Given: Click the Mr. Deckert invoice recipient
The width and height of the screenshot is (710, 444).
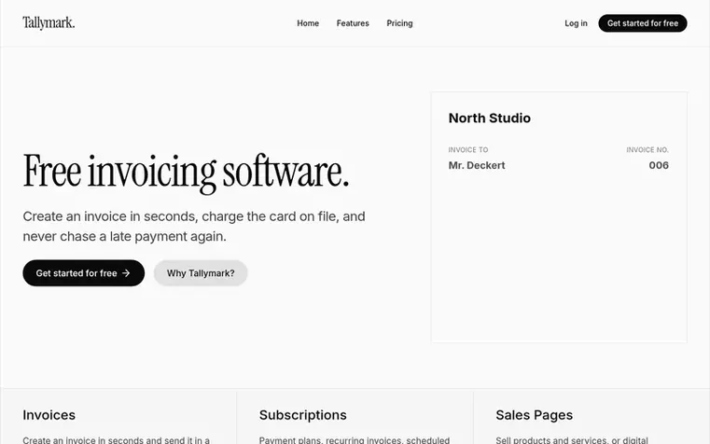Looking at the screenshot, I should tap(477, 165).
